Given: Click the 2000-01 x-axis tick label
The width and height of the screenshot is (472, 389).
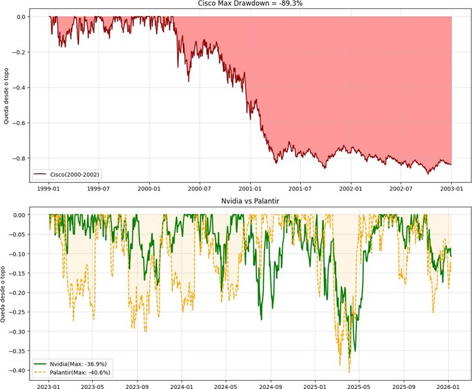Looking at the screenshot, I should [149, 190].
